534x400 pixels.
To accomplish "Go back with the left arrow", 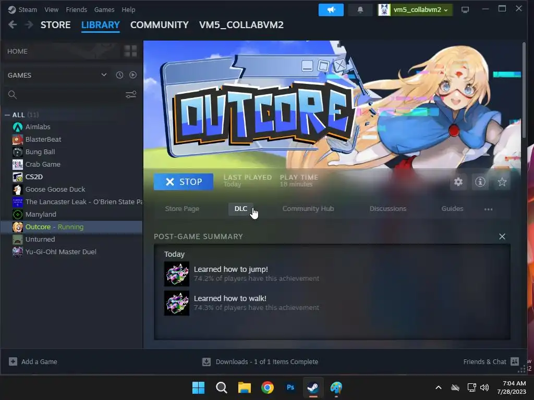I will point(13,25).
